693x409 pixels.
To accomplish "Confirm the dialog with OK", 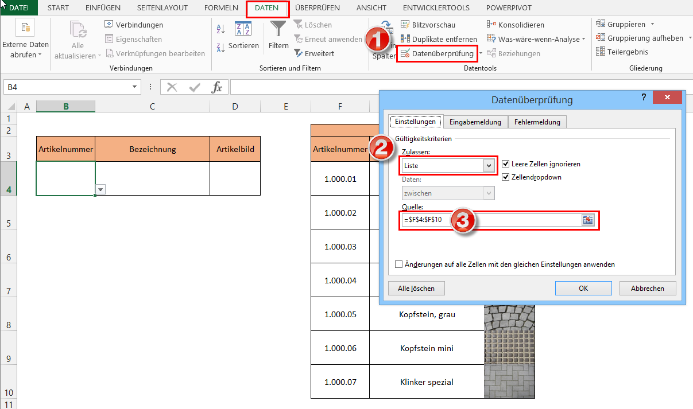I will point(583,288).
